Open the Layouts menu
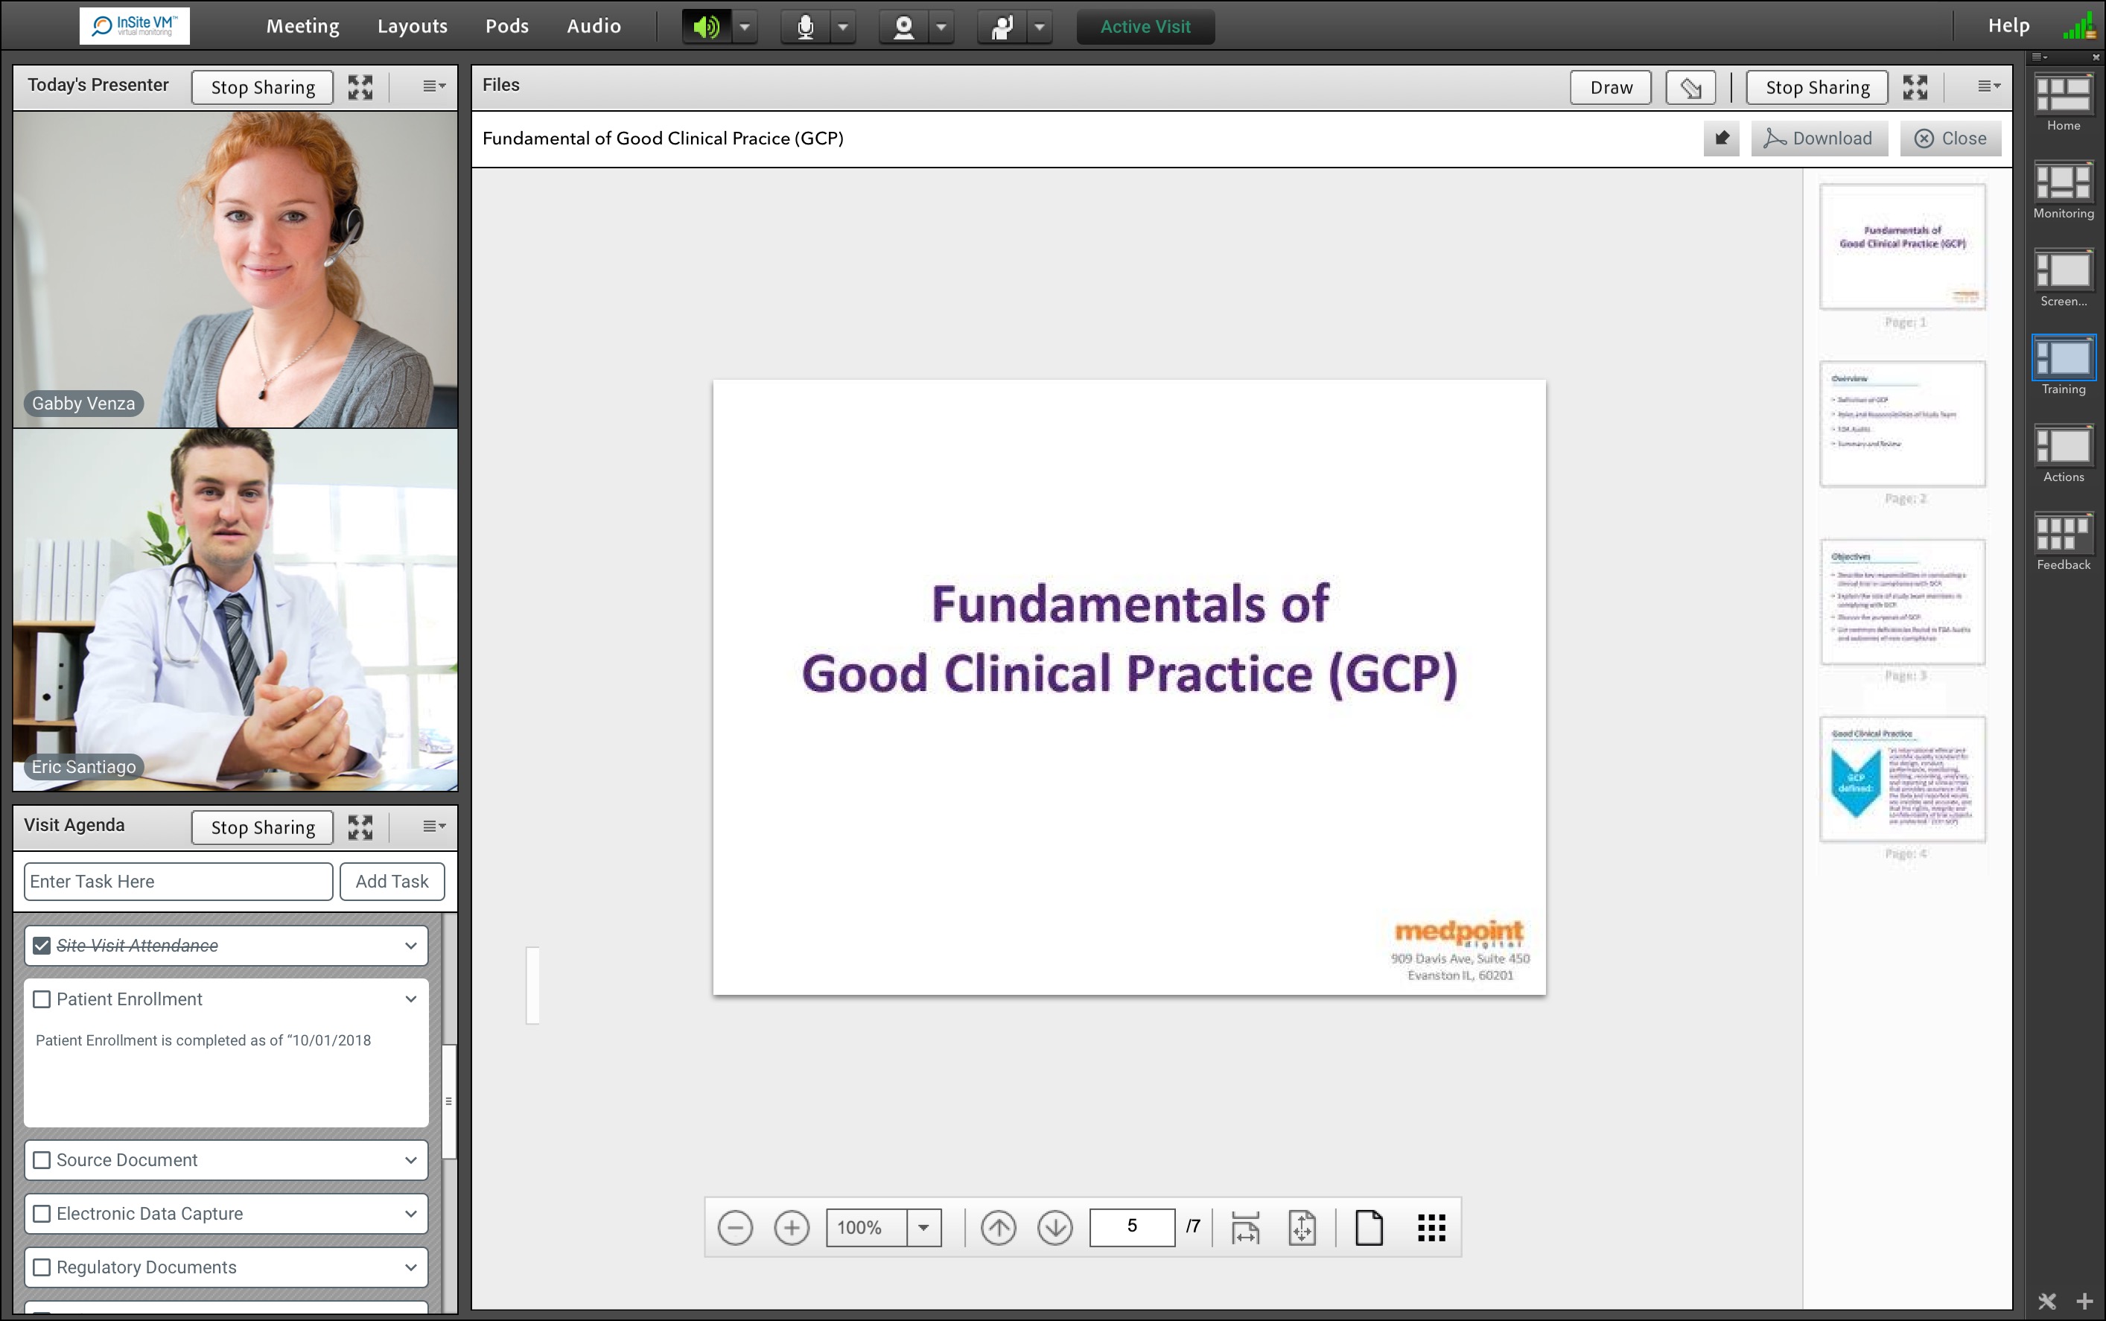Screen dimensions: 2106x1321 [x=413, y=27]
